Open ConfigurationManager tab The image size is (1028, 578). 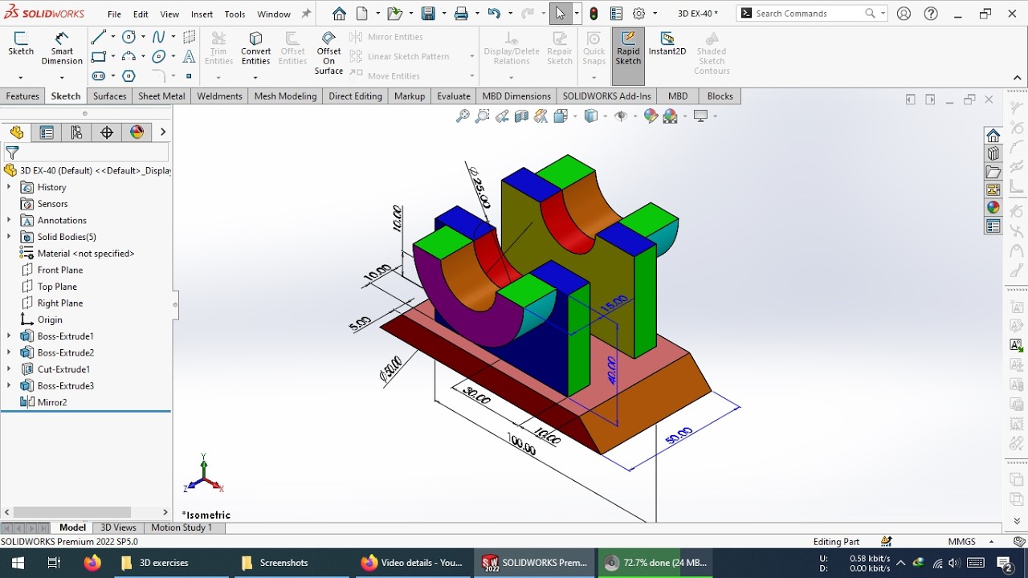point(77,132)
